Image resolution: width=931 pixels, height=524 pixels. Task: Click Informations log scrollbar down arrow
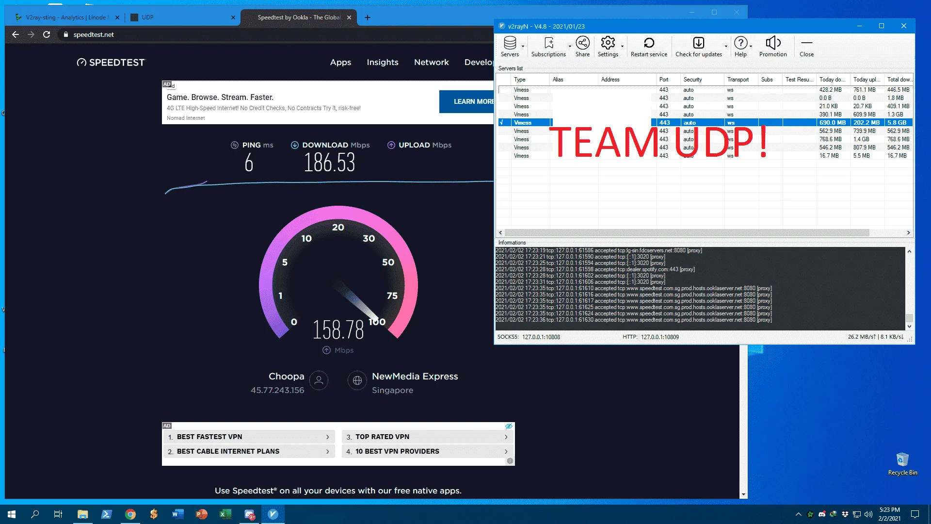[909, 327]
